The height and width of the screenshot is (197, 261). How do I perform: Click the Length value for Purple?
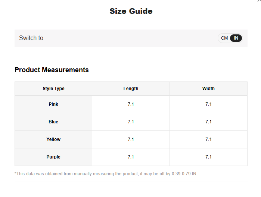(x=131, y=157)
